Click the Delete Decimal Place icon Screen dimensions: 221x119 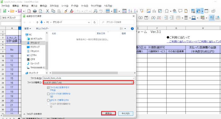[x=159, y=18]
